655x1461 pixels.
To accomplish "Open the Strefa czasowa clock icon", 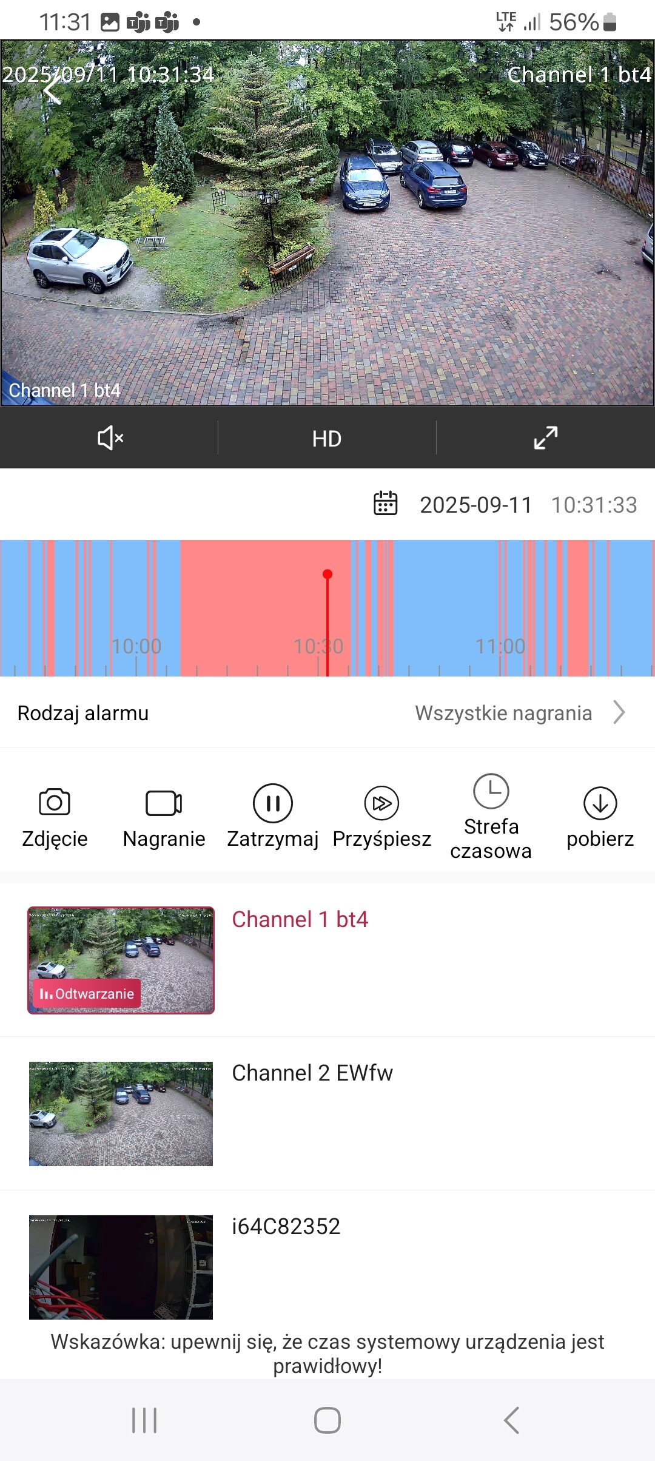I will 491,792.
